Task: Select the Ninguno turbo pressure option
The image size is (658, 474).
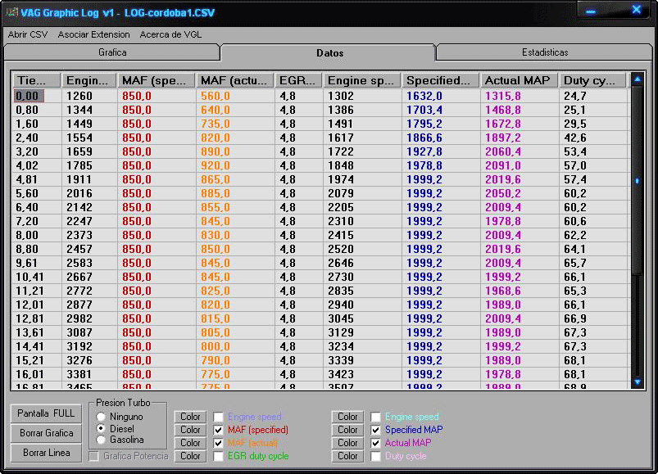Action: click(101, 417)
